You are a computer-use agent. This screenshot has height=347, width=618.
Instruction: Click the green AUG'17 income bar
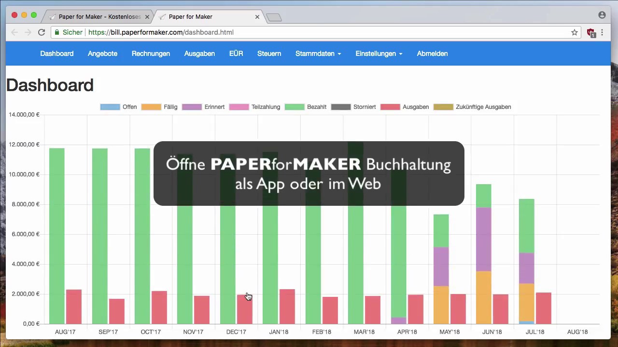56,236
